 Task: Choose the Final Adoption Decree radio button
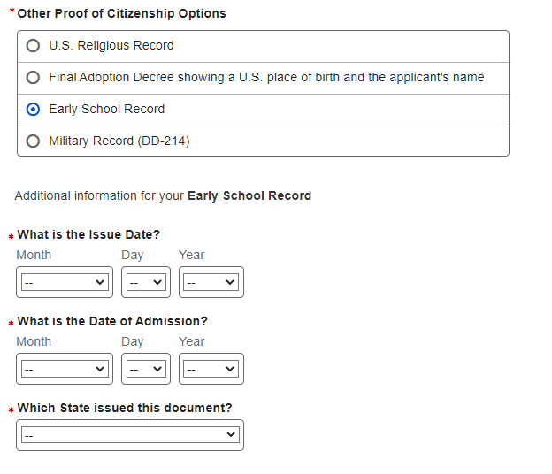34,78
